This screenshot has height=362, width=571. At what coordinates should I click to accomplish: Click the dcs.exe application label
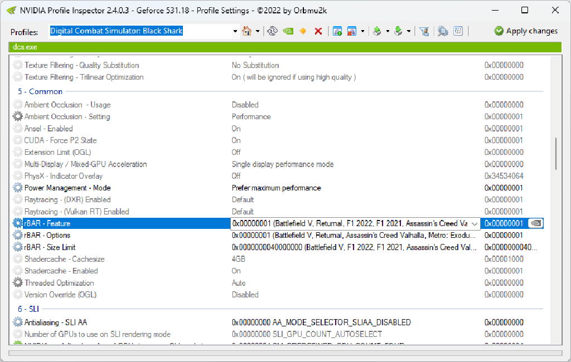pyautogui.click(x=25, y=47)
